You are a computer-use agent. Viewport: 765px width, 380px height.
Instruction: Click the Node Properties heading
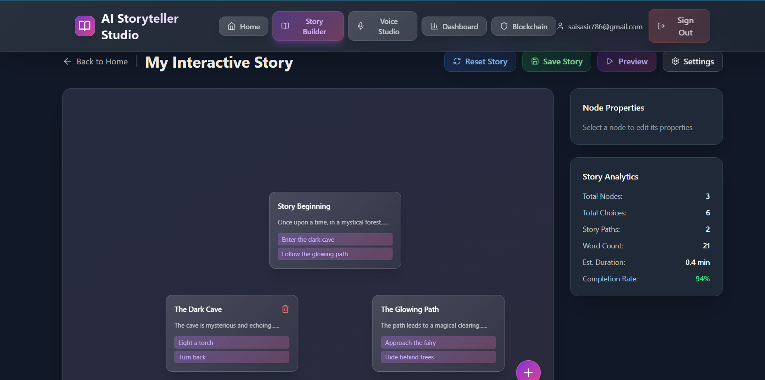point(613,108)
